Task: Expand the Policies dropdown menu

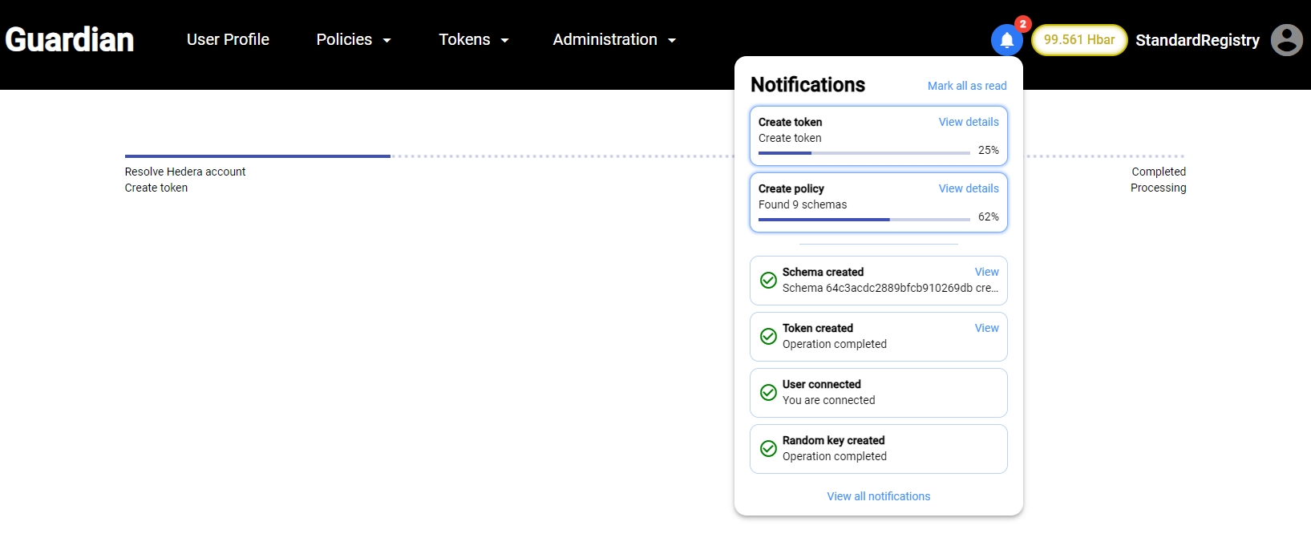Action: coord(353,40)
